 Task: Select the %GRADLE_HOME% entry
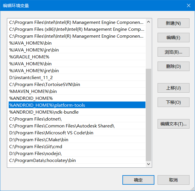pos(77,57)
